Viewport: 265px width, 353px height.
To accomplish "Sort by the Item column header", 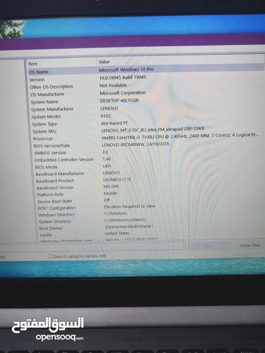I will (x=61, y=63).
